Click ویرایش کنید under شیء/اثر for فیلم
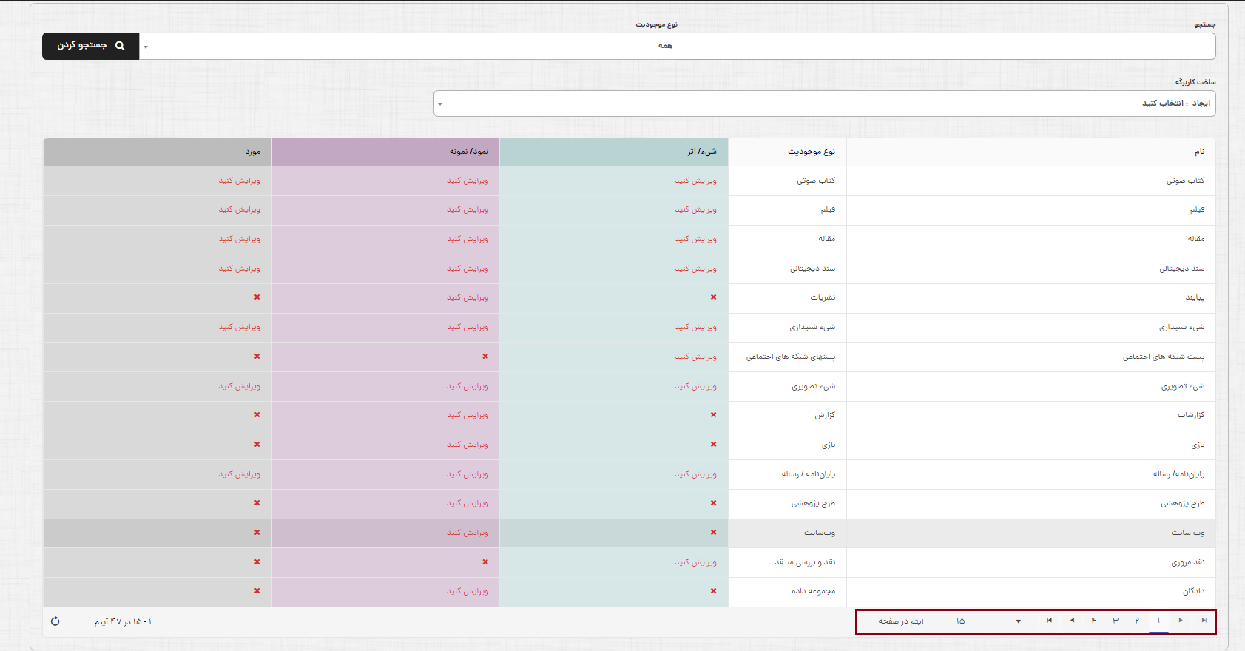 click(x=695, y=210)
